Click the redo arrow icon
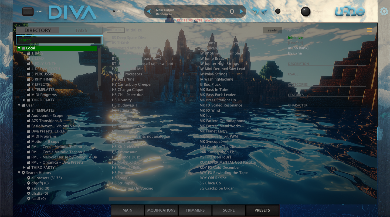The height and width of the screenshot is (217, 390). click(264, 11)
